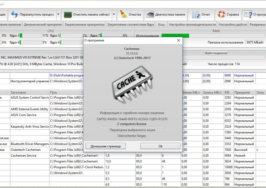Sort by Запись МБ/с column header
The width and height of the screenshot is (266, 188).
pos(213,93)
